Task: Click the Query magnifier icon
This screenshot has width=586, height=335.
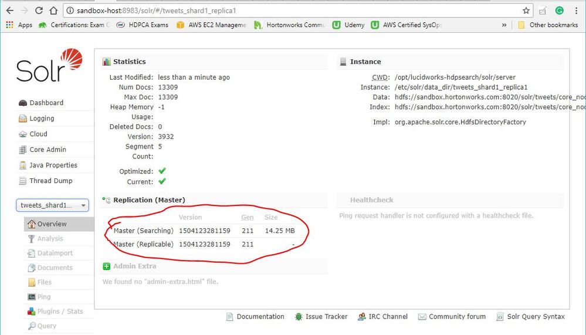Action: pyautogui.click(x=32, y=326)
